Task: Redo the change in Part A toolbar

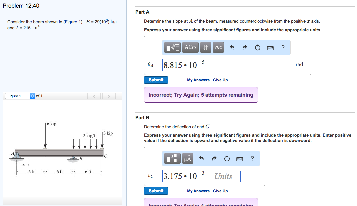Action: (x=244, y=47)
